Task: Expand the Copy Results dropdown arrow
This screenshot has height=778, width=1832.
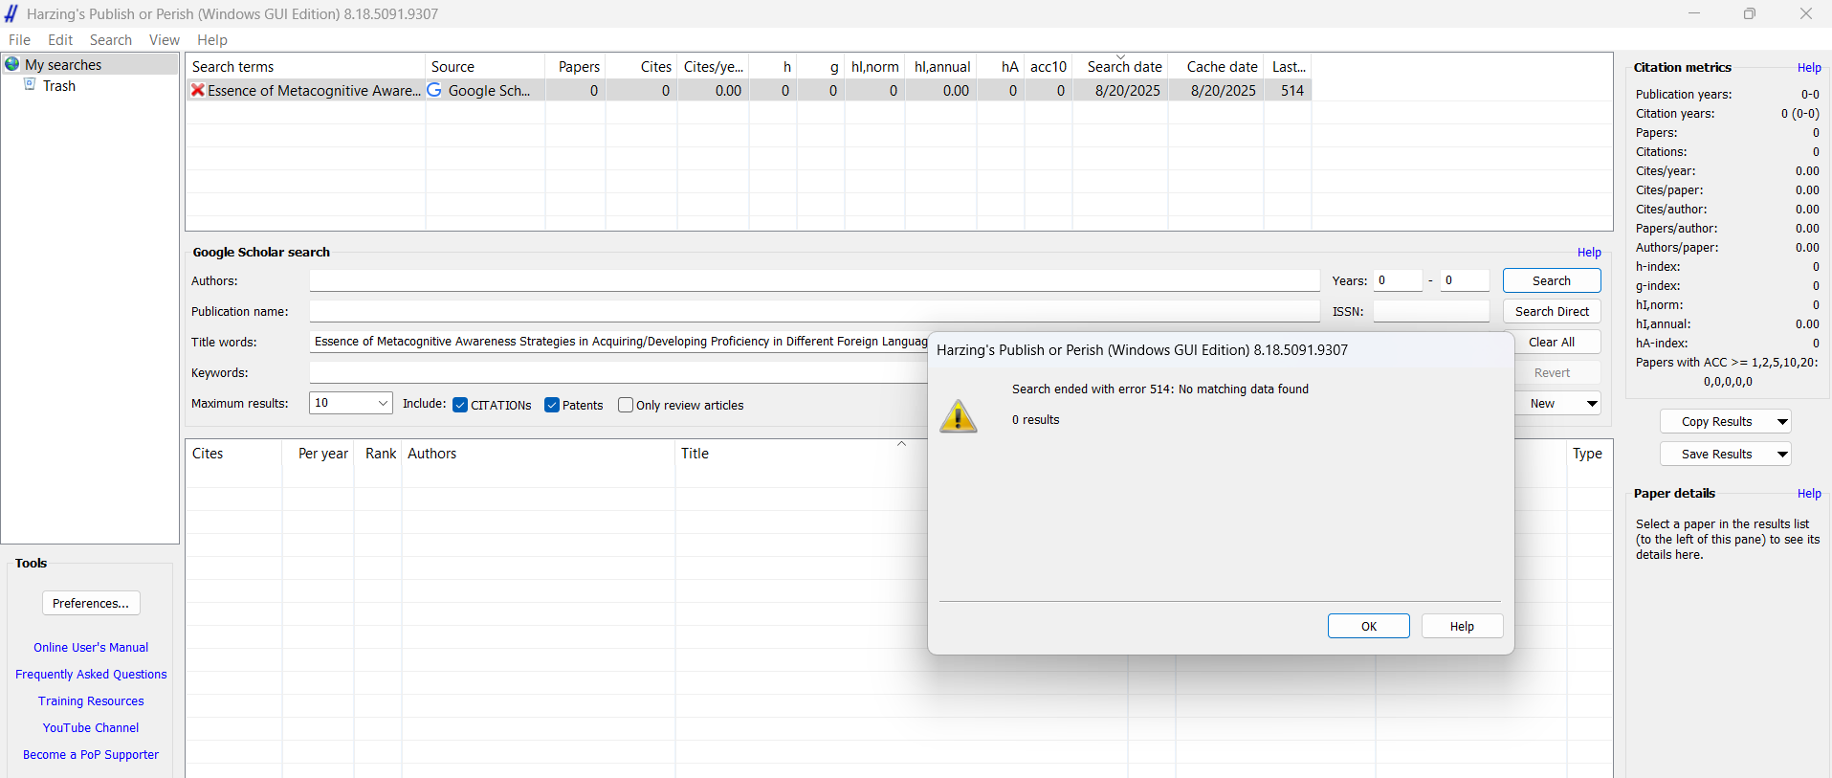Action: [x=1782, y=422]
